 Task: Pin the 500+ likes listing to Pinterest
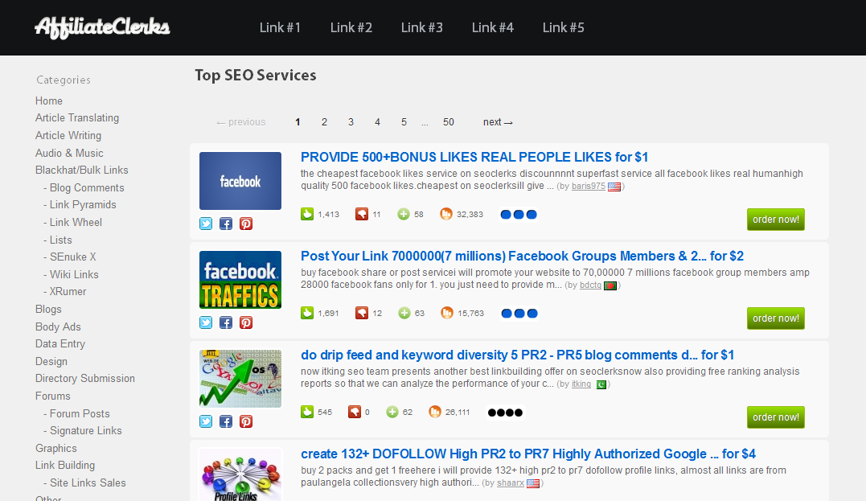click(246, 223)
